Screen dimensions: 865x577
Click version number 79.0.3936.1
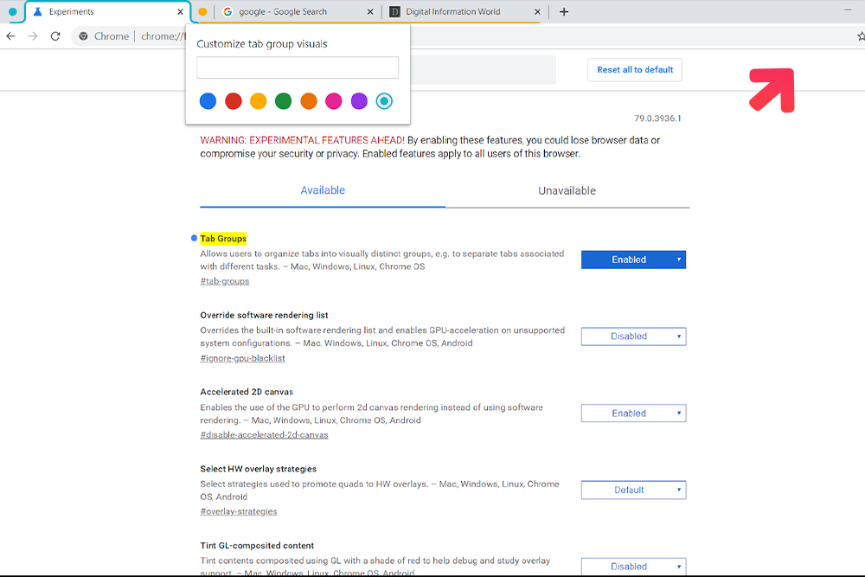657,118
